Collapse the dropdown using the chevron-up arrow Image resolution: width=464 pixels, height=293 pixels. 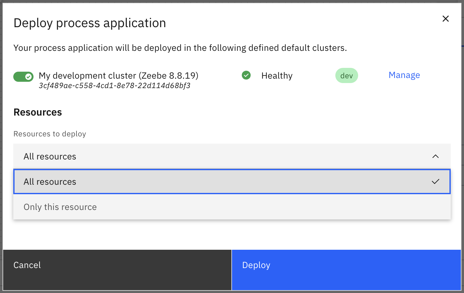point(435,156)
